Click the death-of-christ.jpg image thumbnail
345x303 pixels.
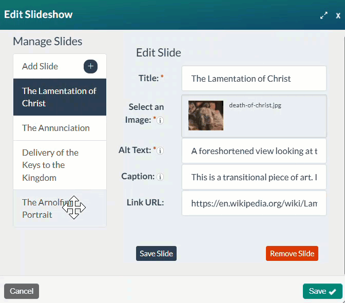click(x=206, y=116)
